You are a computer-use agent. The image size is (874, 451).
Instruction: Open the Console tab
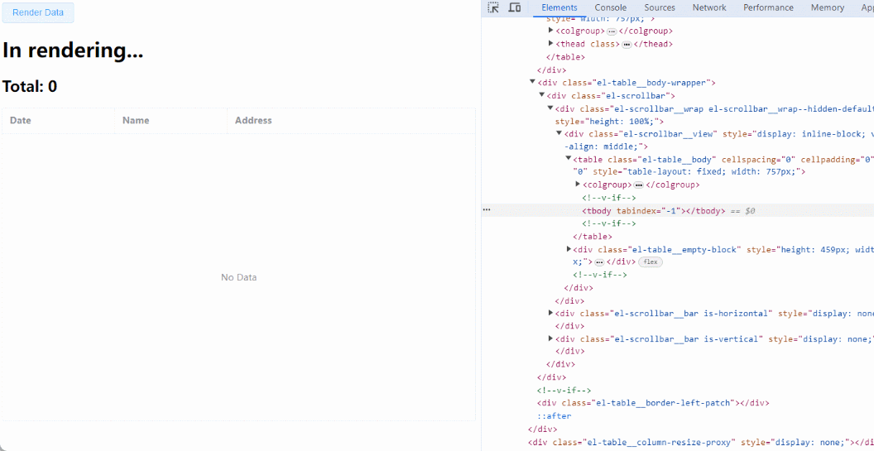coord(610,7)
